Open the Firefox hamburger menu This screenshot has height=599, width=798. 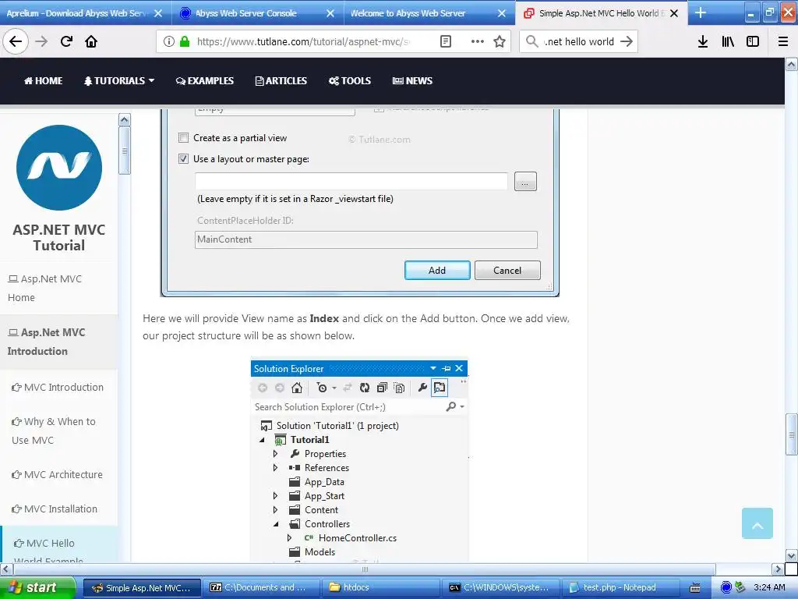783,42
